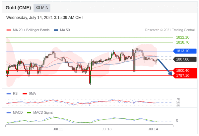Viewport: 199px width, 136px height.
Task: Click the MA 20 + Bollinger Bands red swatch
Action: point(8,30)
